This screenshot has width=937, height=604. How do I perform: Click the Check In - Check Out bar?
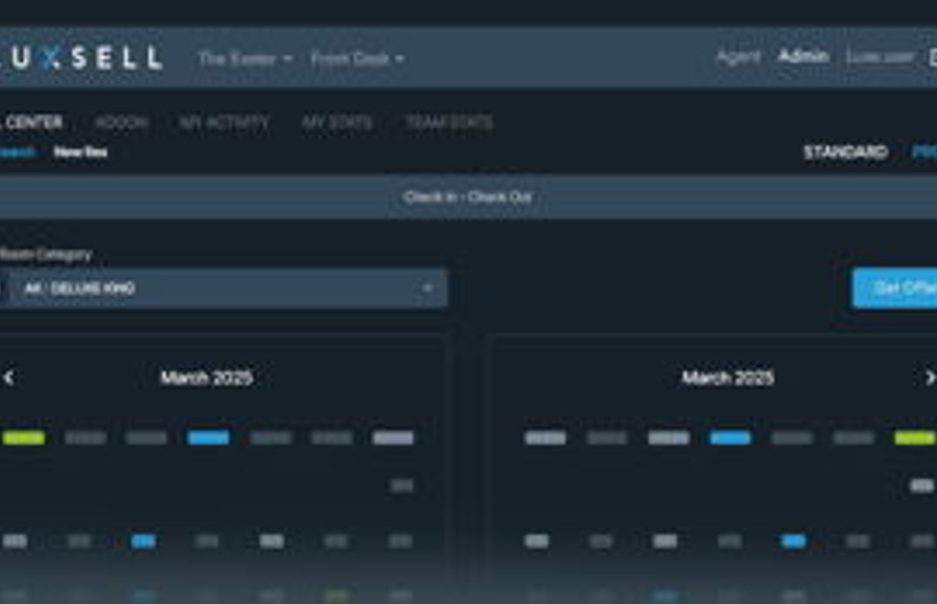pyautogui.click(x=468, y=197)
